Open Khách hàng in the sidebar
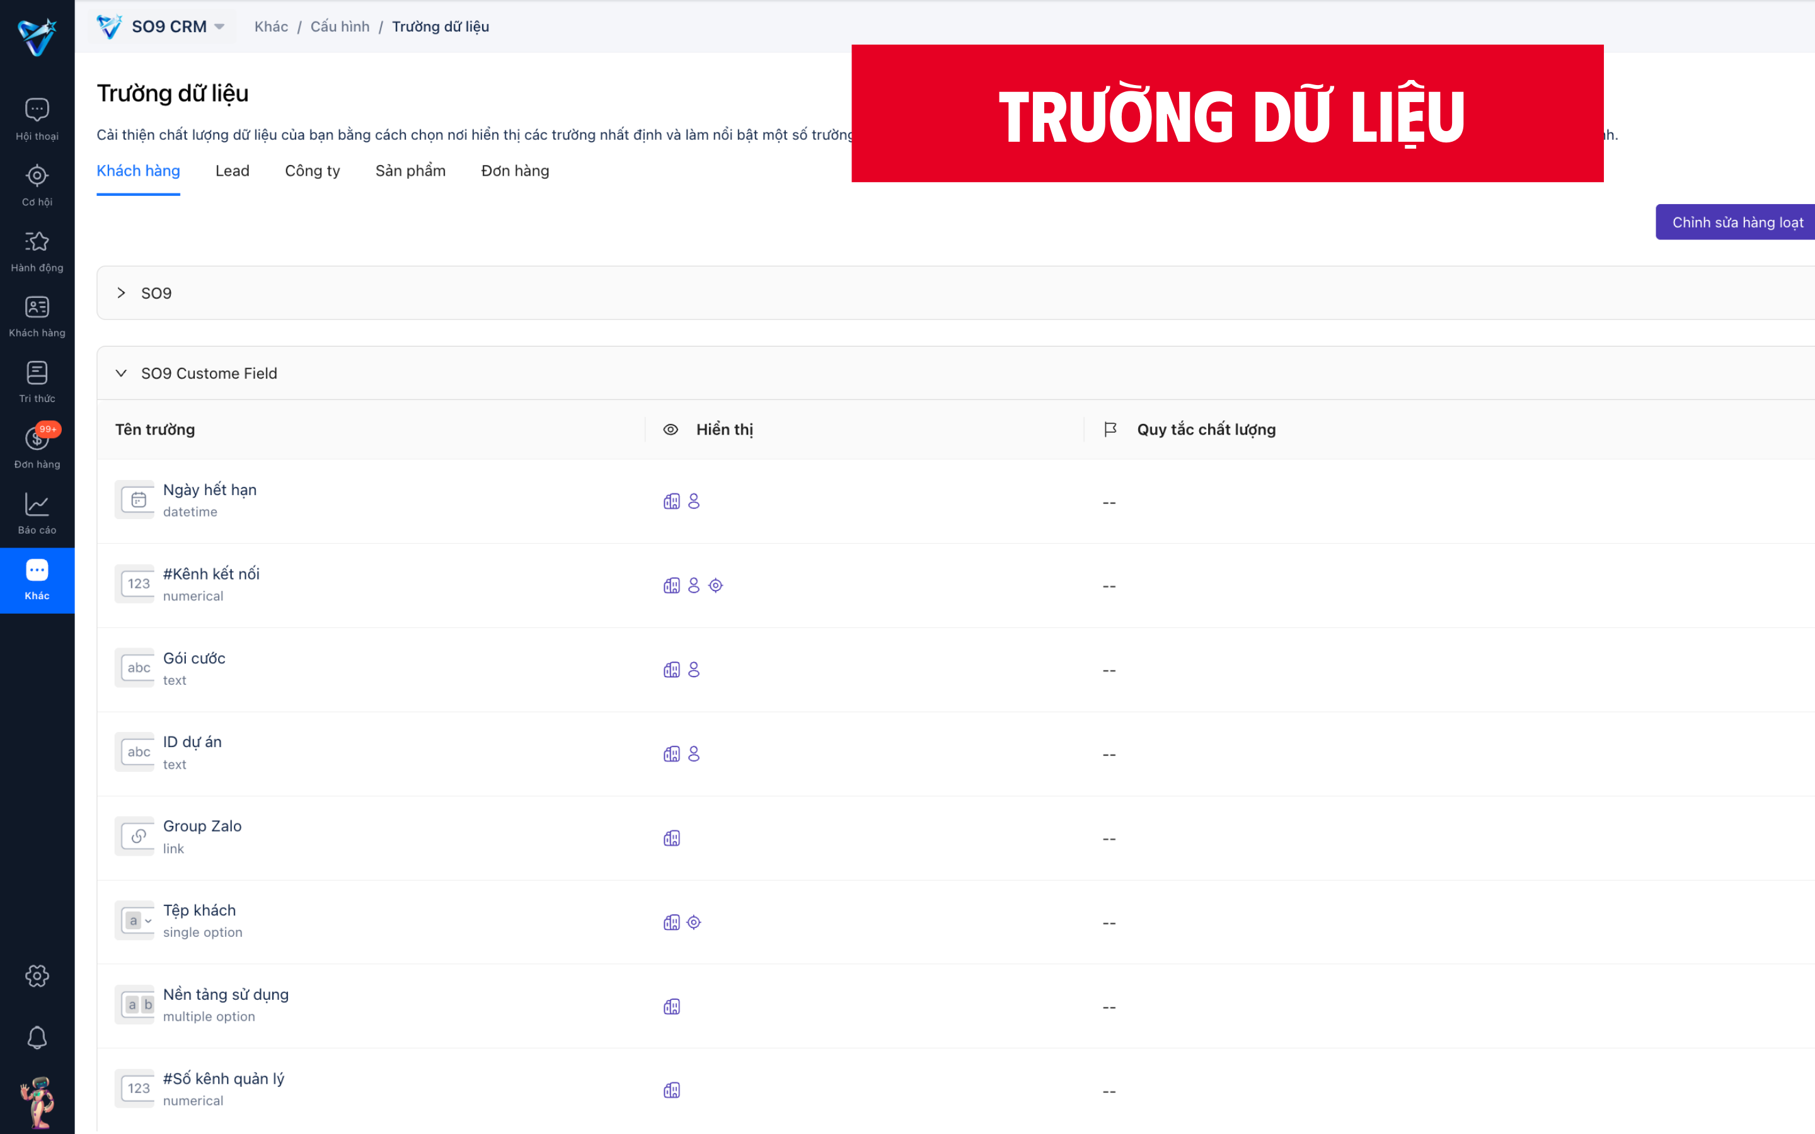 (x=37, y=316)
